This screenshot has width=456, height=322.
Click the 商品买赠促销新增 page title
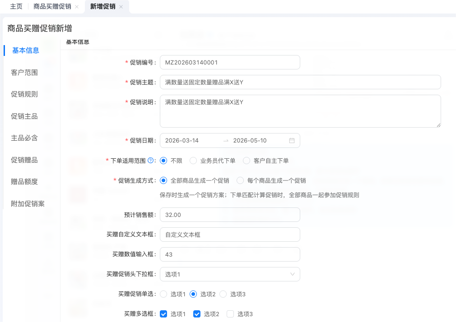click(40, 28)
